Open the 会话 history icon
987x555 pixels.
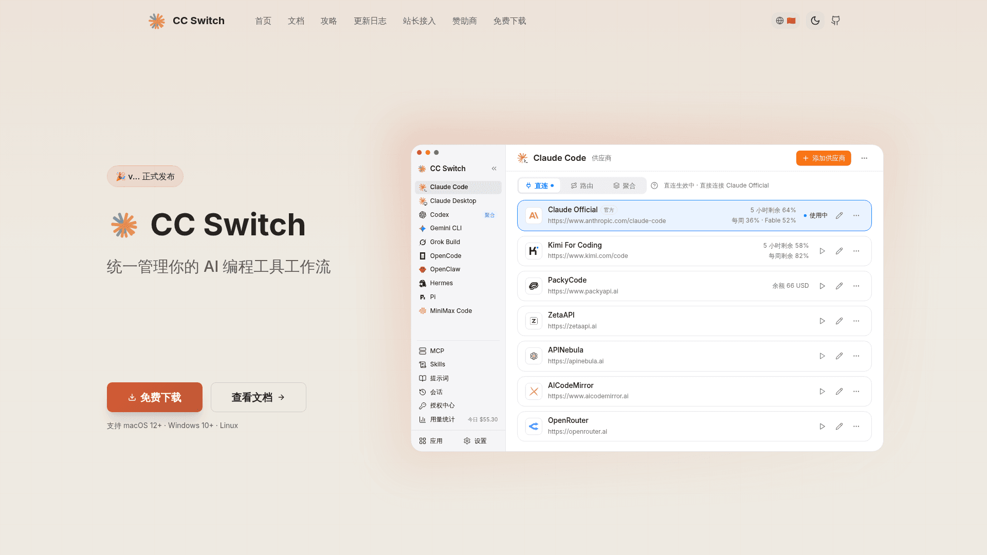coord(423,392)
